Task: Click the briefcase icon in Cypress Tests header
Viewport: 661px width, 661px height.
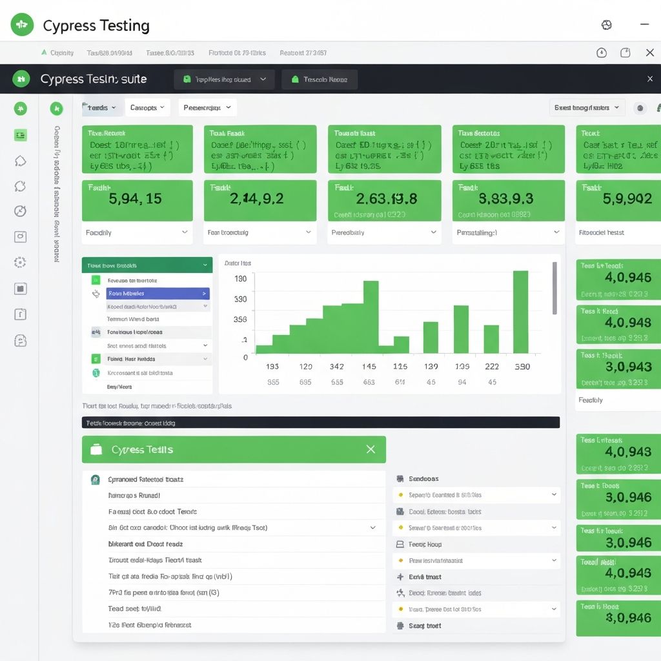Action: [x=96, y=449]
